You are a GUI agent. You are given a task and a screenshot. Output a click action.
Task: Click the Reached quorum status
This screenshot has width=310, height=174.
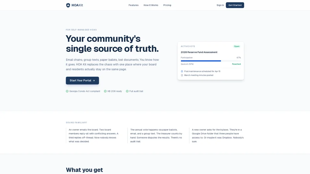point(236,64)
